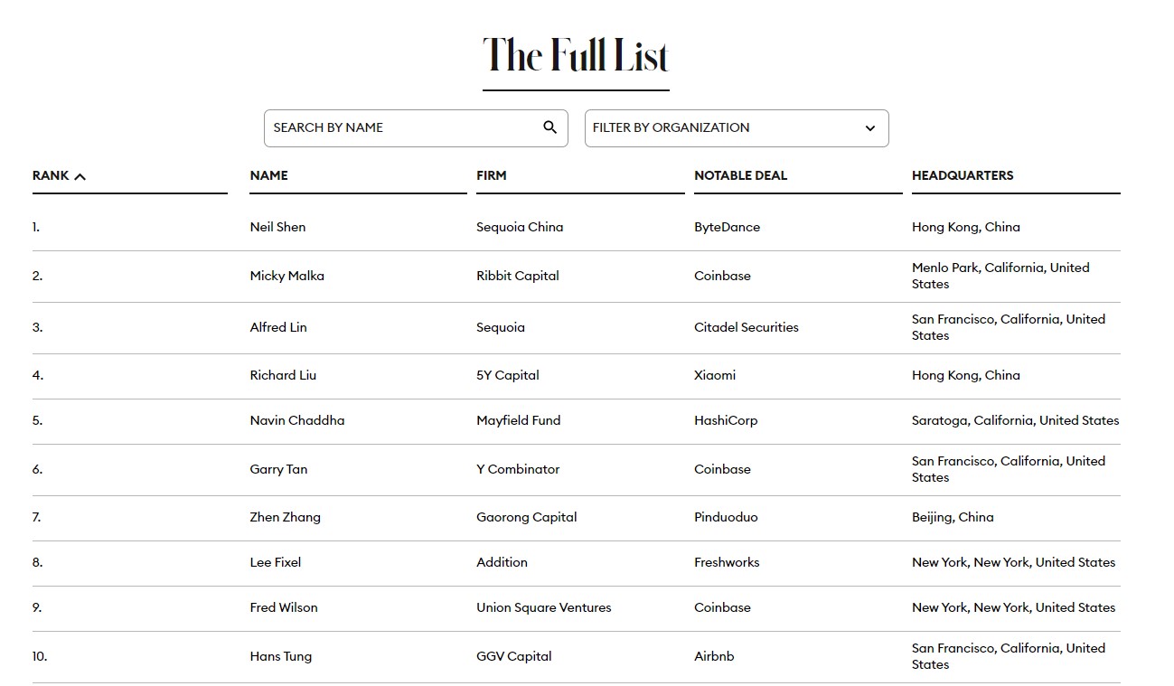The image size is (1174, 686).
Task: Sort the list by Firm column
Action: [492, 175]
